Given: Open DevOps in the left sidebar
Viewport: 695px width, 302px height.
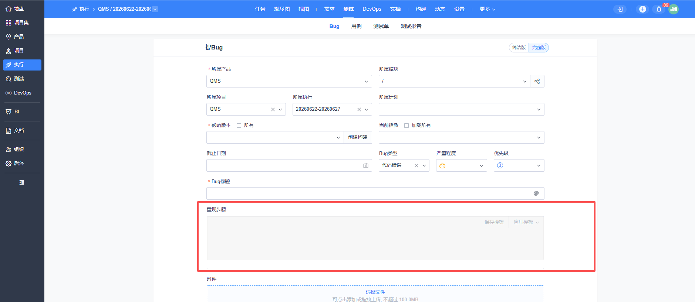Looking at the screenshot, I should click(x=22, y=93).
